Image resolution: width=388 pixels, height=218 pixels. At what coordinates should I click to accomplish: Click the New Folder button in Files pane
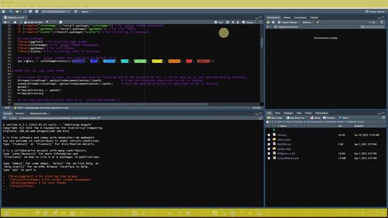coord(275,118)
